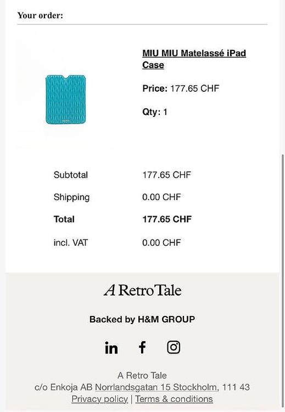
Task: Click the turquoise iPad case thumbnail
Action: 65,99
